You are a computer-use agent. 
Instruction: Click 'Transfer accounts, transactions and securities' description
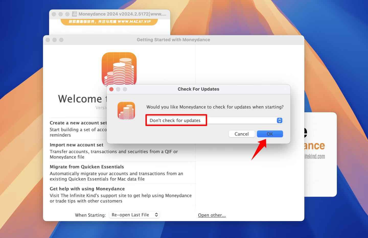[x=114, y=154]
